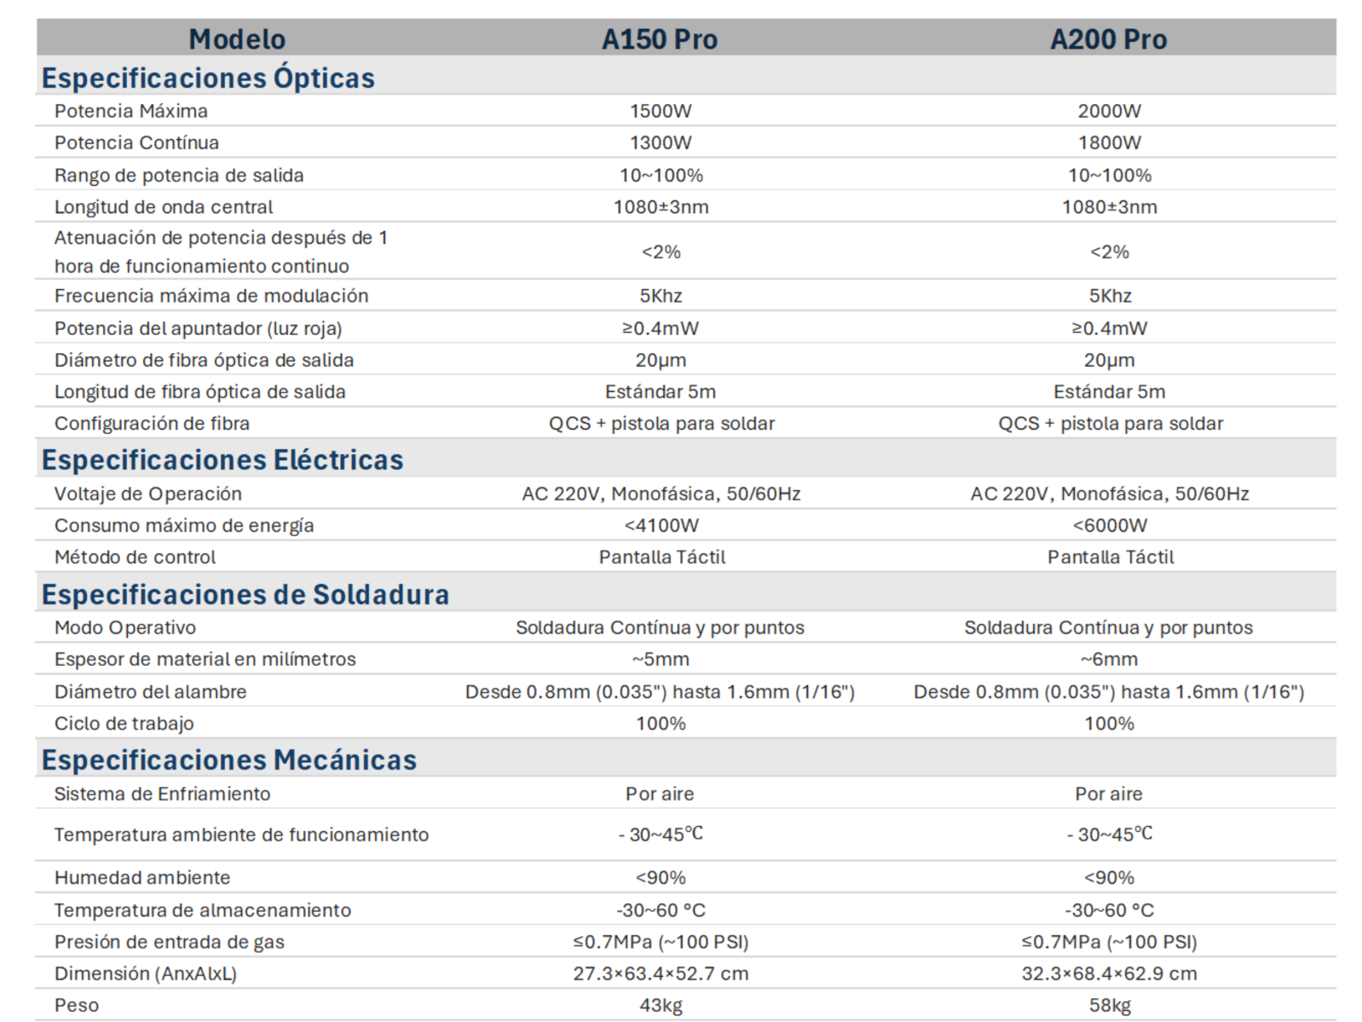Select the Longitud de onda central label
Viewport: 1362px width, 1022px height.
click(x=164, y=207)
